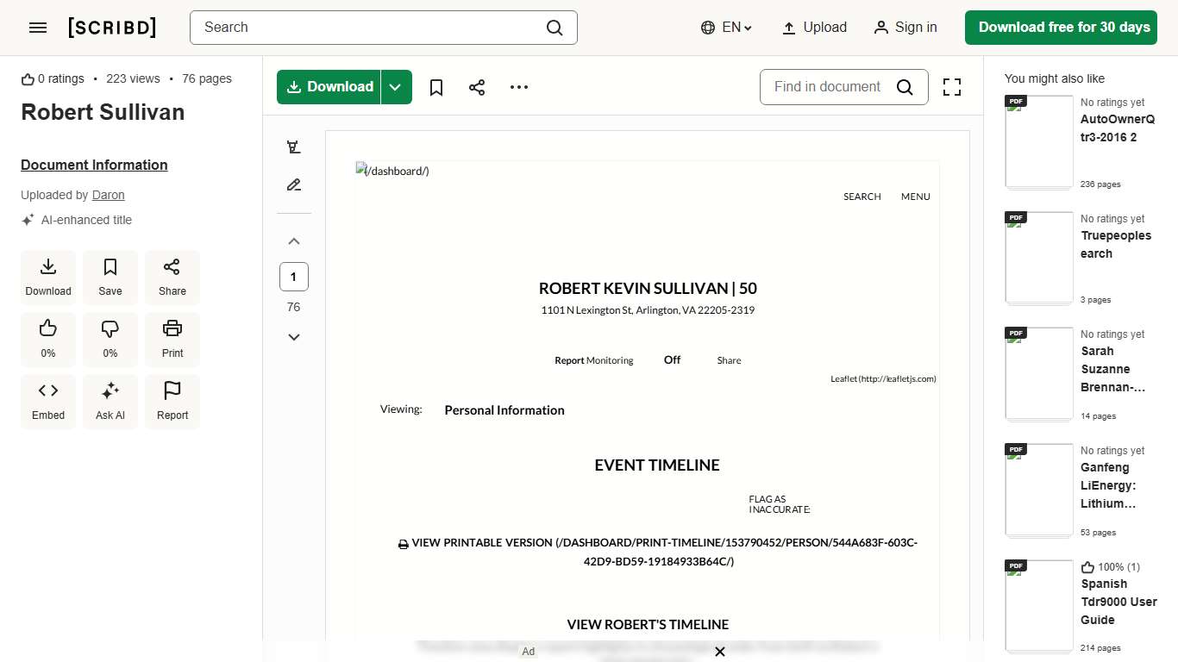Open the hamburger menu
This screenshot has height=662, width=1178.
tap(38, 27)
